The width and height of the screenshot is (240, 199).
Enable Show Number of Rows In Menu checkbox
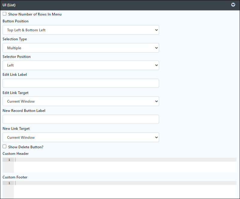[4, 14]
